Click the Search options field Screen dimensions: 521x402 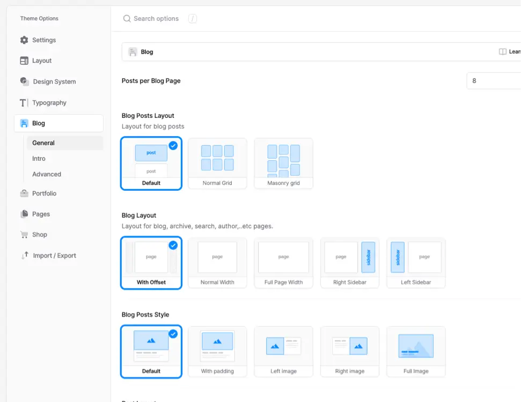tap(156, 19)
